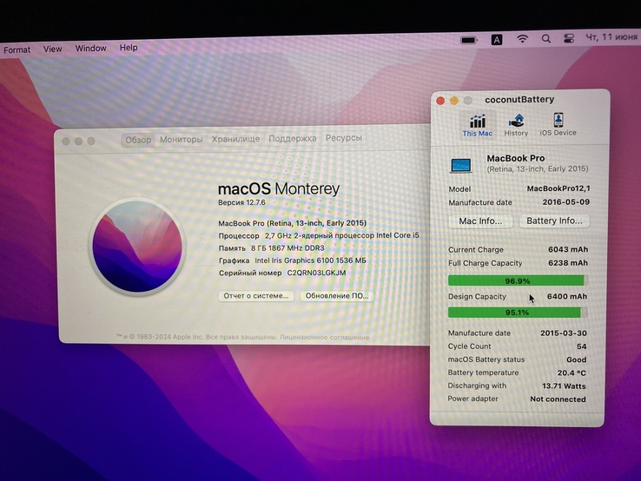This screenshot has width=641, height=481.
Task: Click the macOS Monterey title
Action: tap(279, 188)
